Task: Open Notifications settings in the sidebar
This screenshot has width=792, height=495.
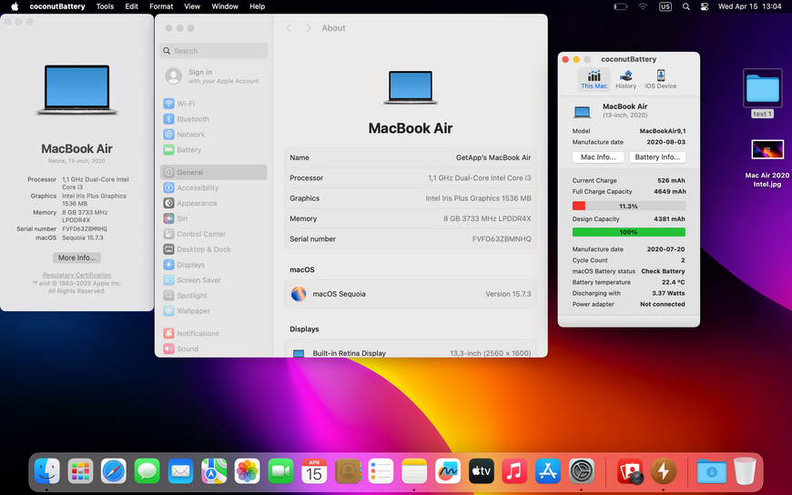Action: [214, 333]
